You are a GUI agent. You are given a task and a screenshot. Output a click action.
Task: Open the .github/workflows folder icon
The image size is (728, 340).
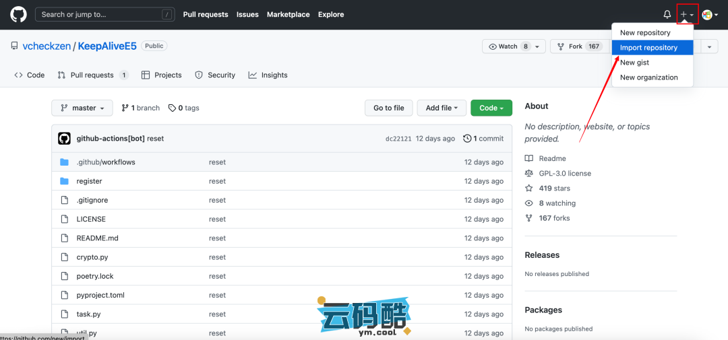65,162
